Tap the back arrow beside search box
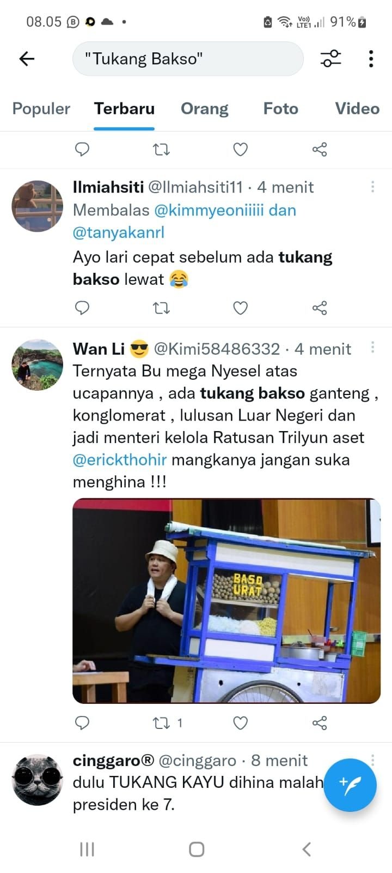This screenshot has height=873, width=392. [x=27, y=58]
